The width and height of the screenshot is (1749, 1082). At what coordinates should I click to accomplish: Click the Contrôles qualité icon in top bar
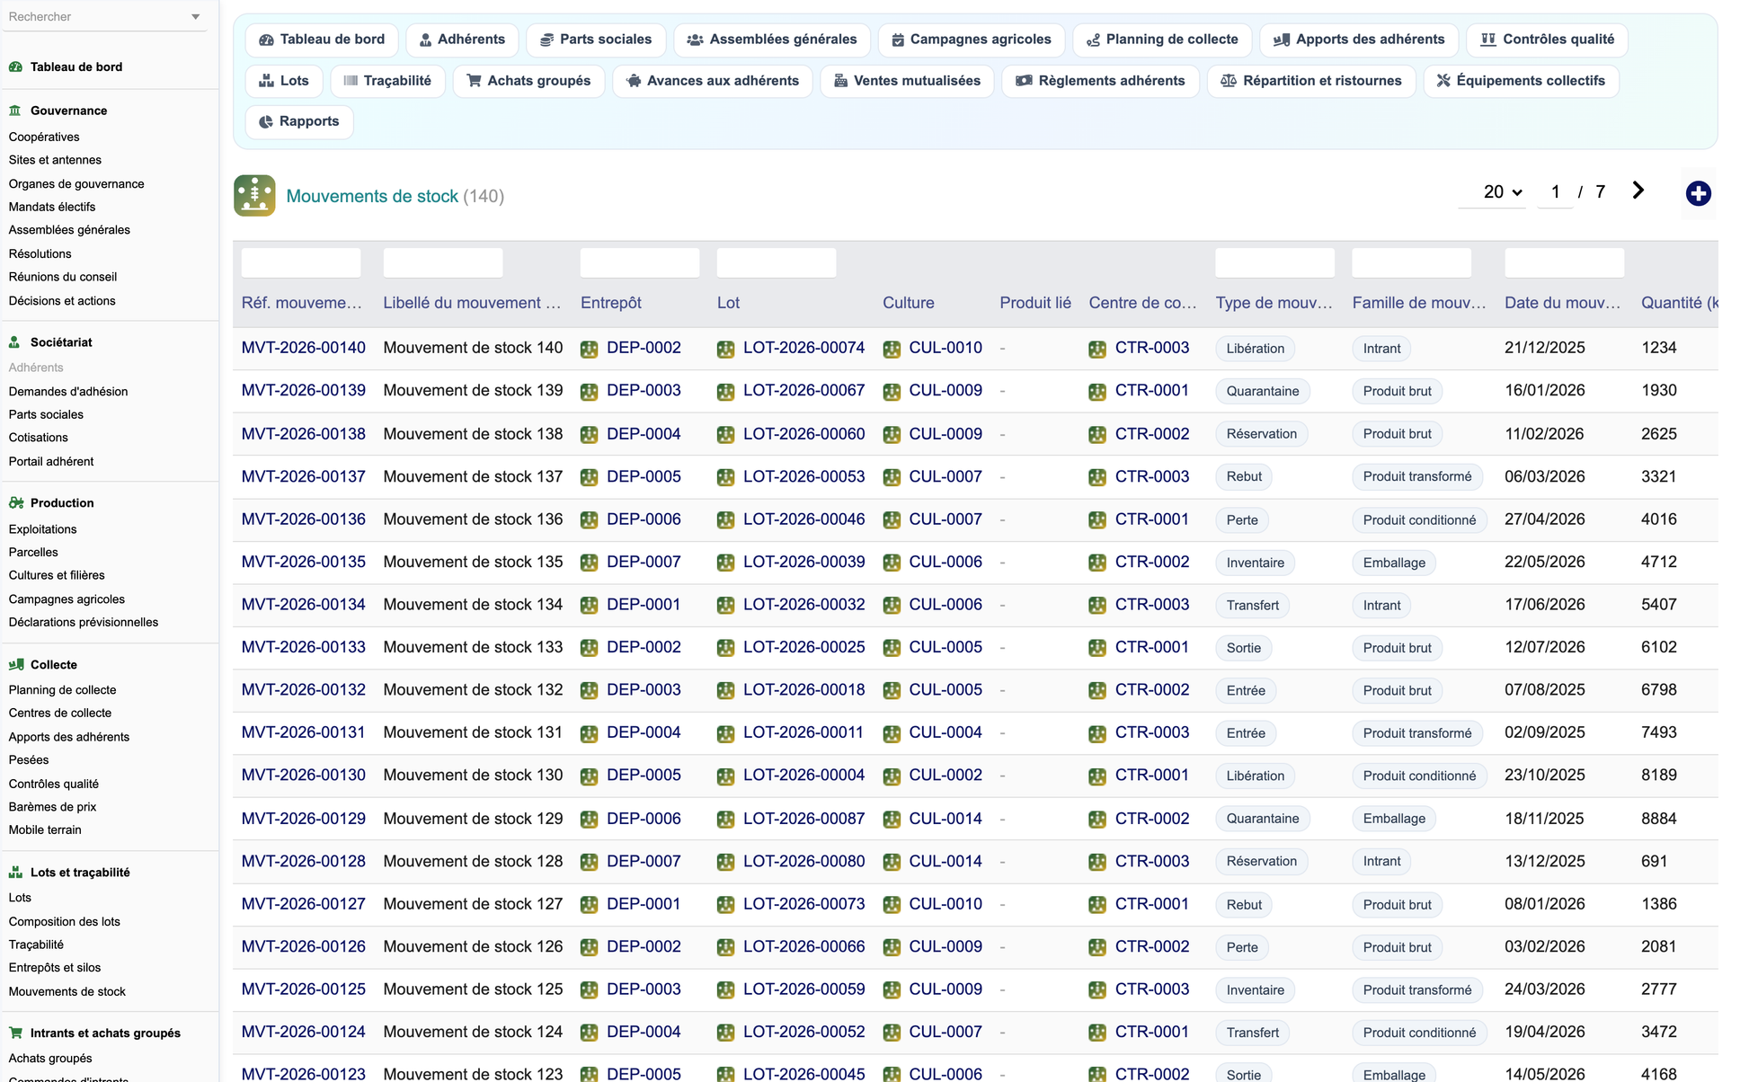[1488, 40]
